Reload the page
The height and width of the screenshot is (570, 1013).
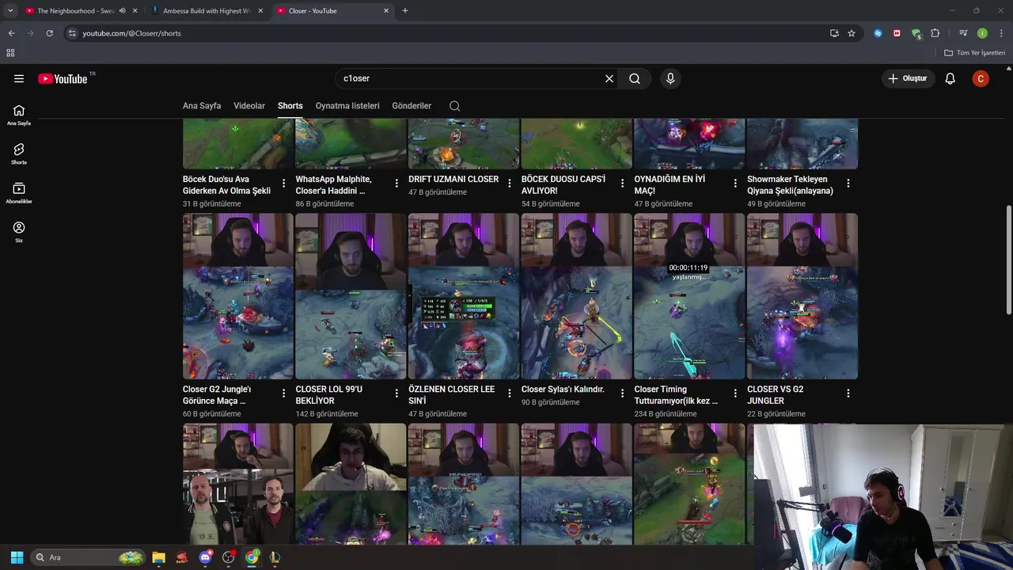click(x=49, y=33)
